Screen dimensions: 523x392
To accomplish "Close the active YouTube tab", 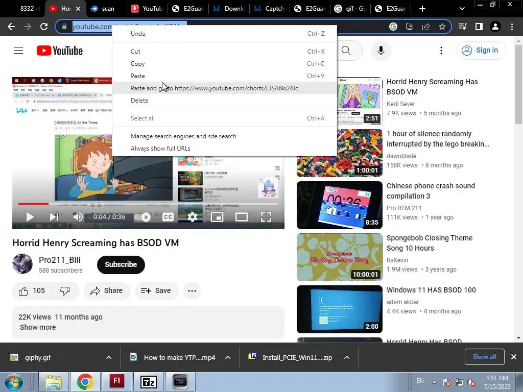I will 78,9.
